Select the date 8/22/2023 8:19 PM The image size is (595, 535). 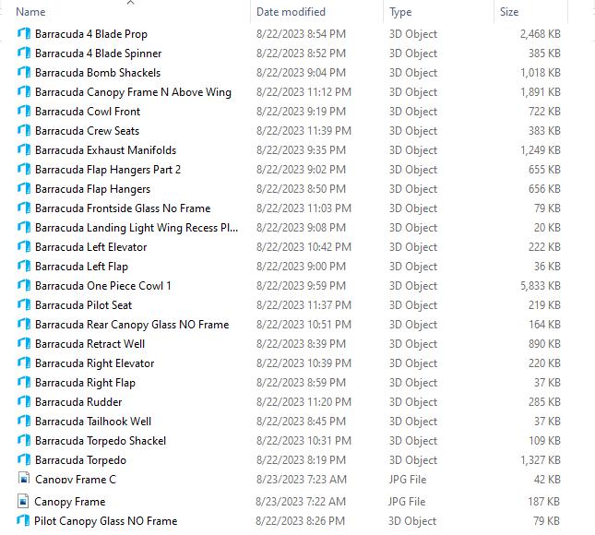(301, 460)
